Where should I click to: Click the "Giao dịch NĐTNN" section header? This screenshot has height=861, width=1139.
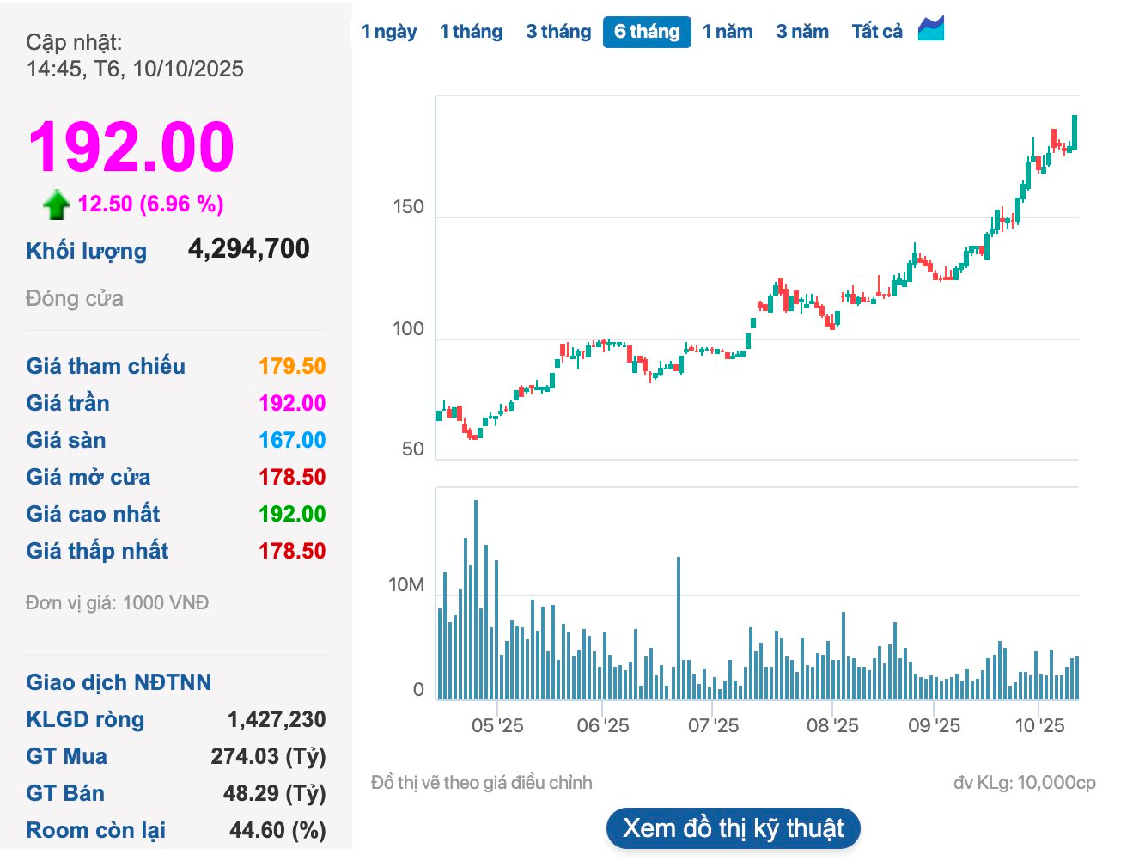click(118, 682)
